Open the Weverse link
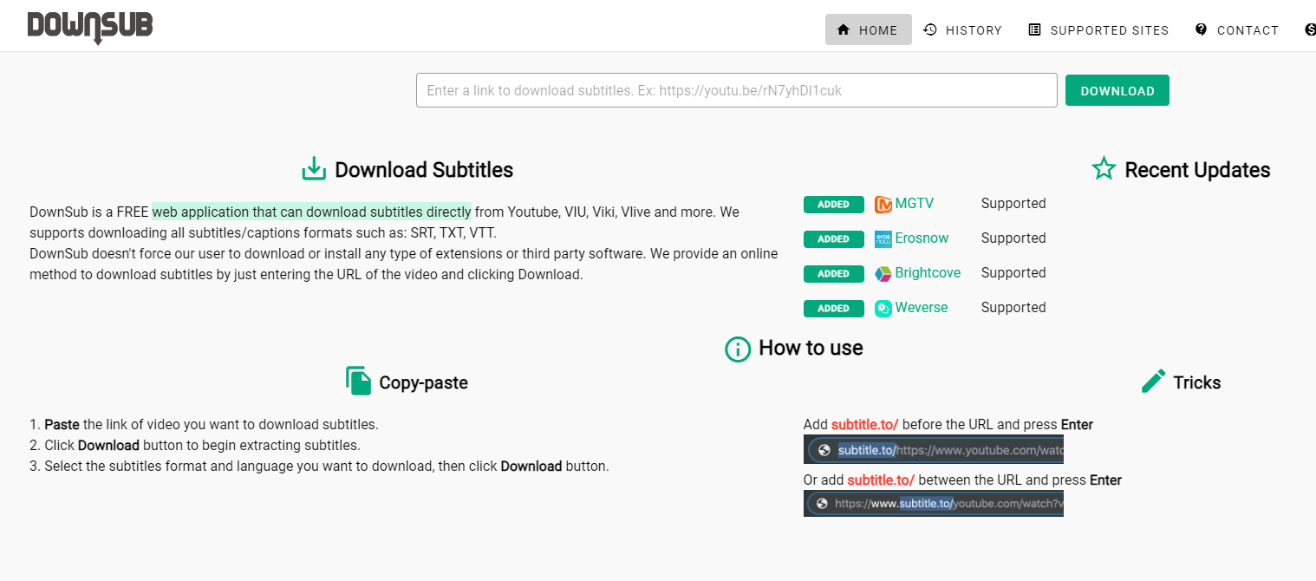 click(x=922, y=308)
